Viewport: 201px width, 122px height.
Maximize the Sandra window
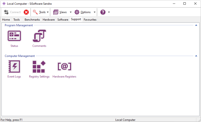[x=184, y=3]
